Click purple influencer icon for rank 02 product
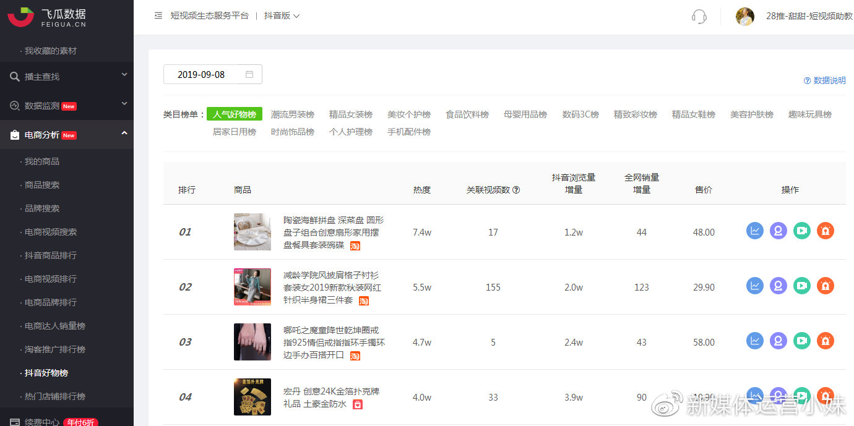 (x=778, y=286)
